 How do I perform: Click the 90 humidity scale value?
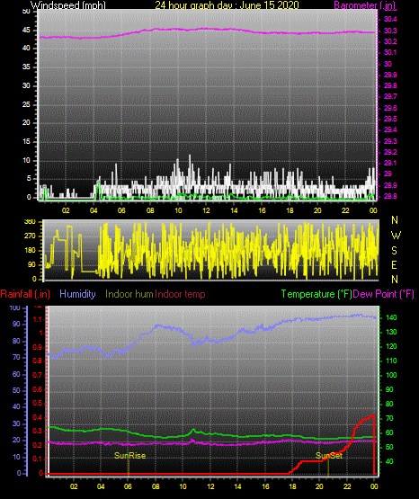[x=16, y=324]
